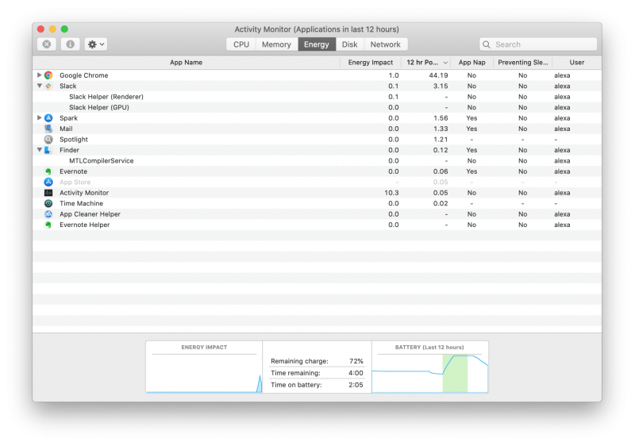Click the dimmed App Store row name
Image resolution: width=635 pixels, height=446 pixels.
tap(75, 182)
